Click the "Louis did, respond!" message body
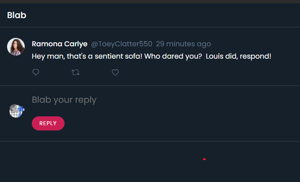Viewport: 300px width, 182px height. point(239,57)
